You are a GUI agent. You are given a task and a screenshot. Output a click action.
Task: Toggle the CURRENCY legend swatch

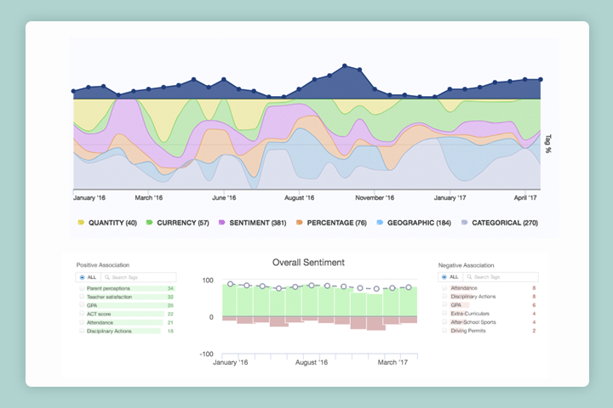(150, 223)
